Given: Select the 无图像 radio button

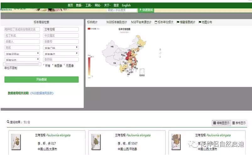Looking at the screenshot, I should tap(64, 65).
